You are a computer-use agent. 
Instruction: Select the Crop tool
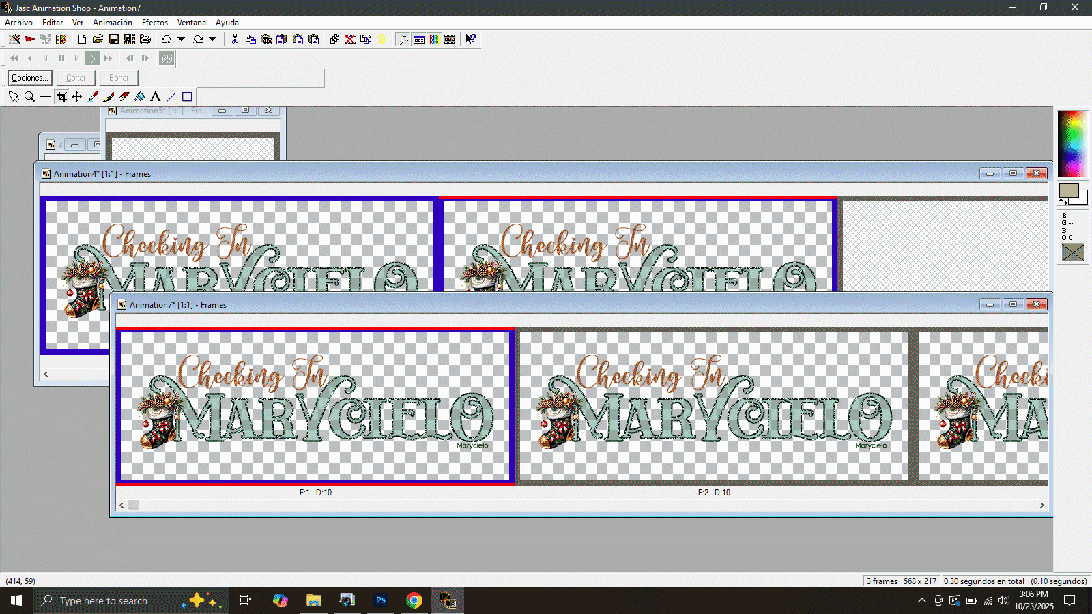tap(61, 97)
